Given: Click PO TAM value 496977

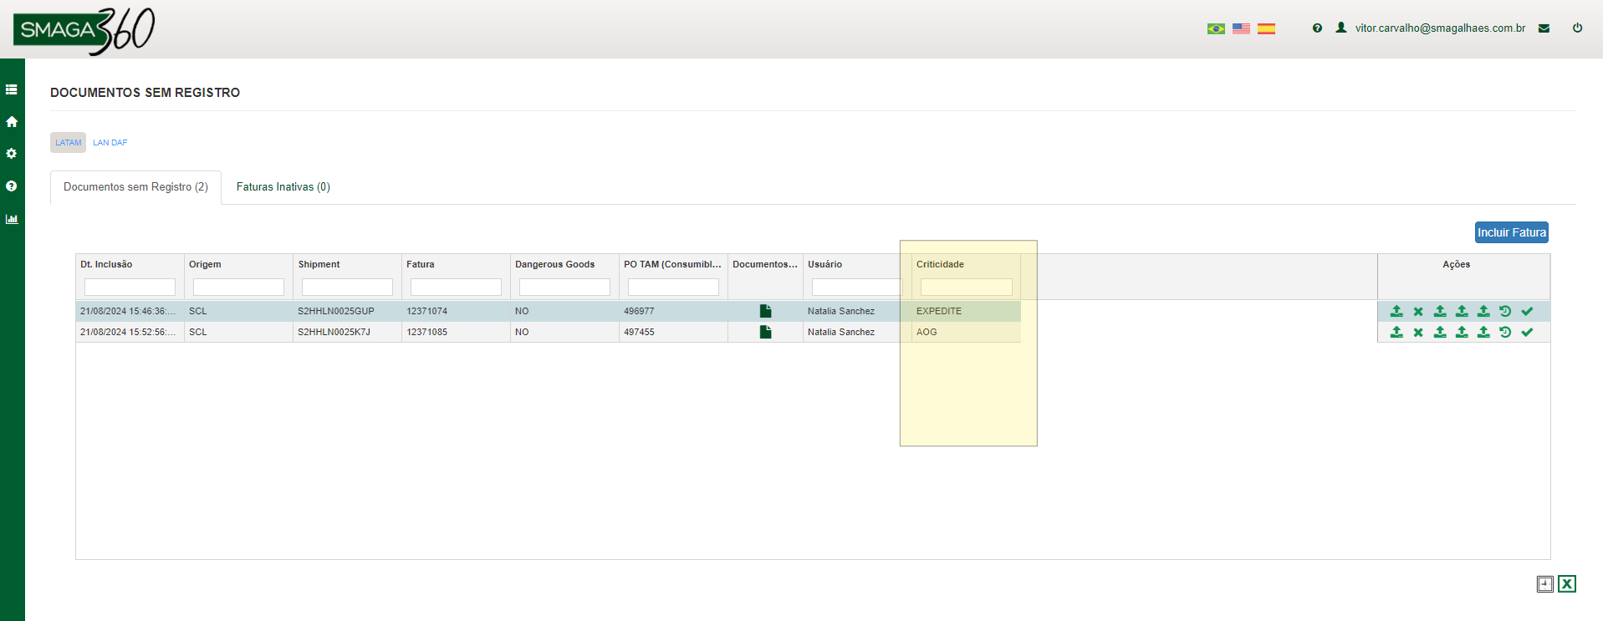Looking at the screenshot, I should tap(639, 311).
